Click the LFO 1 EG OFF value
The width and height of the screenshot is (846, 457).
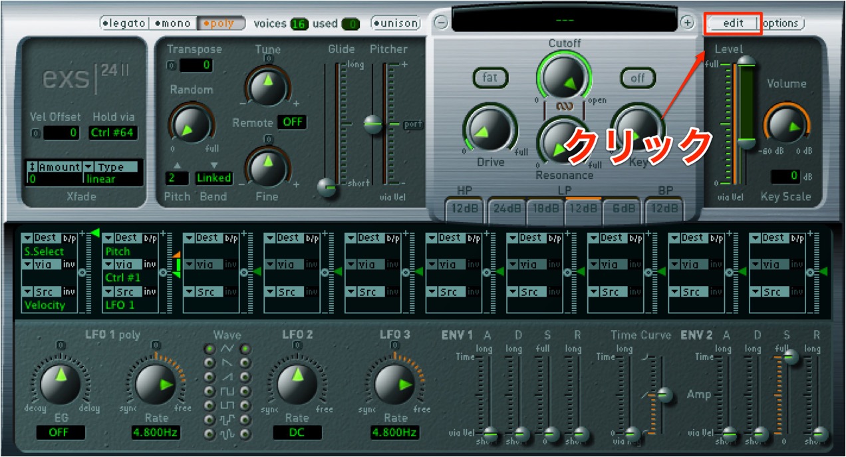61,432
